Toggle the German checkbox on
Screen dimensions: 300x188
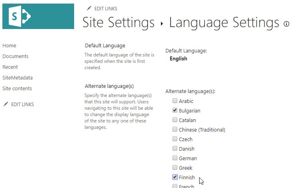[175, 158]
